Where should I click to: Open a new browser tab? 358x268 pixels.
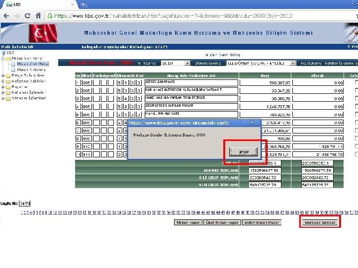[84, 4]
